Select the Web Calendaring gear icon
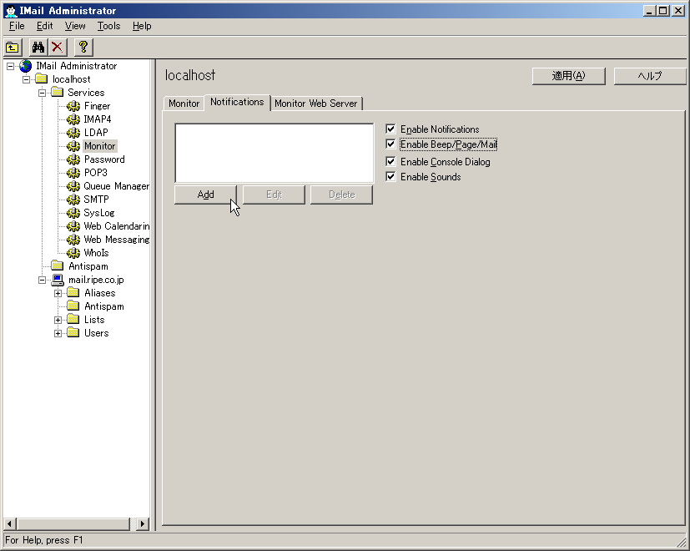The image size is (690, 551). coord(73,226)
